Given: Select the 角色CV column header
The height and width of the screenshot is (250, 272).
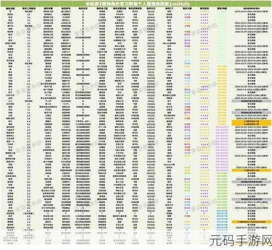Looking at the screenshot, I should coord(169,8).
